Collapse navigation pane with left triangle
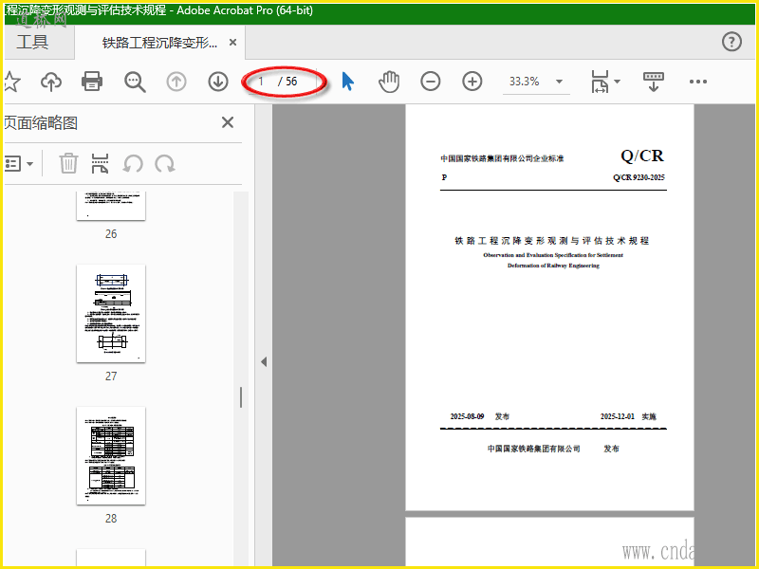759x569 pixels. click(264, 361)
